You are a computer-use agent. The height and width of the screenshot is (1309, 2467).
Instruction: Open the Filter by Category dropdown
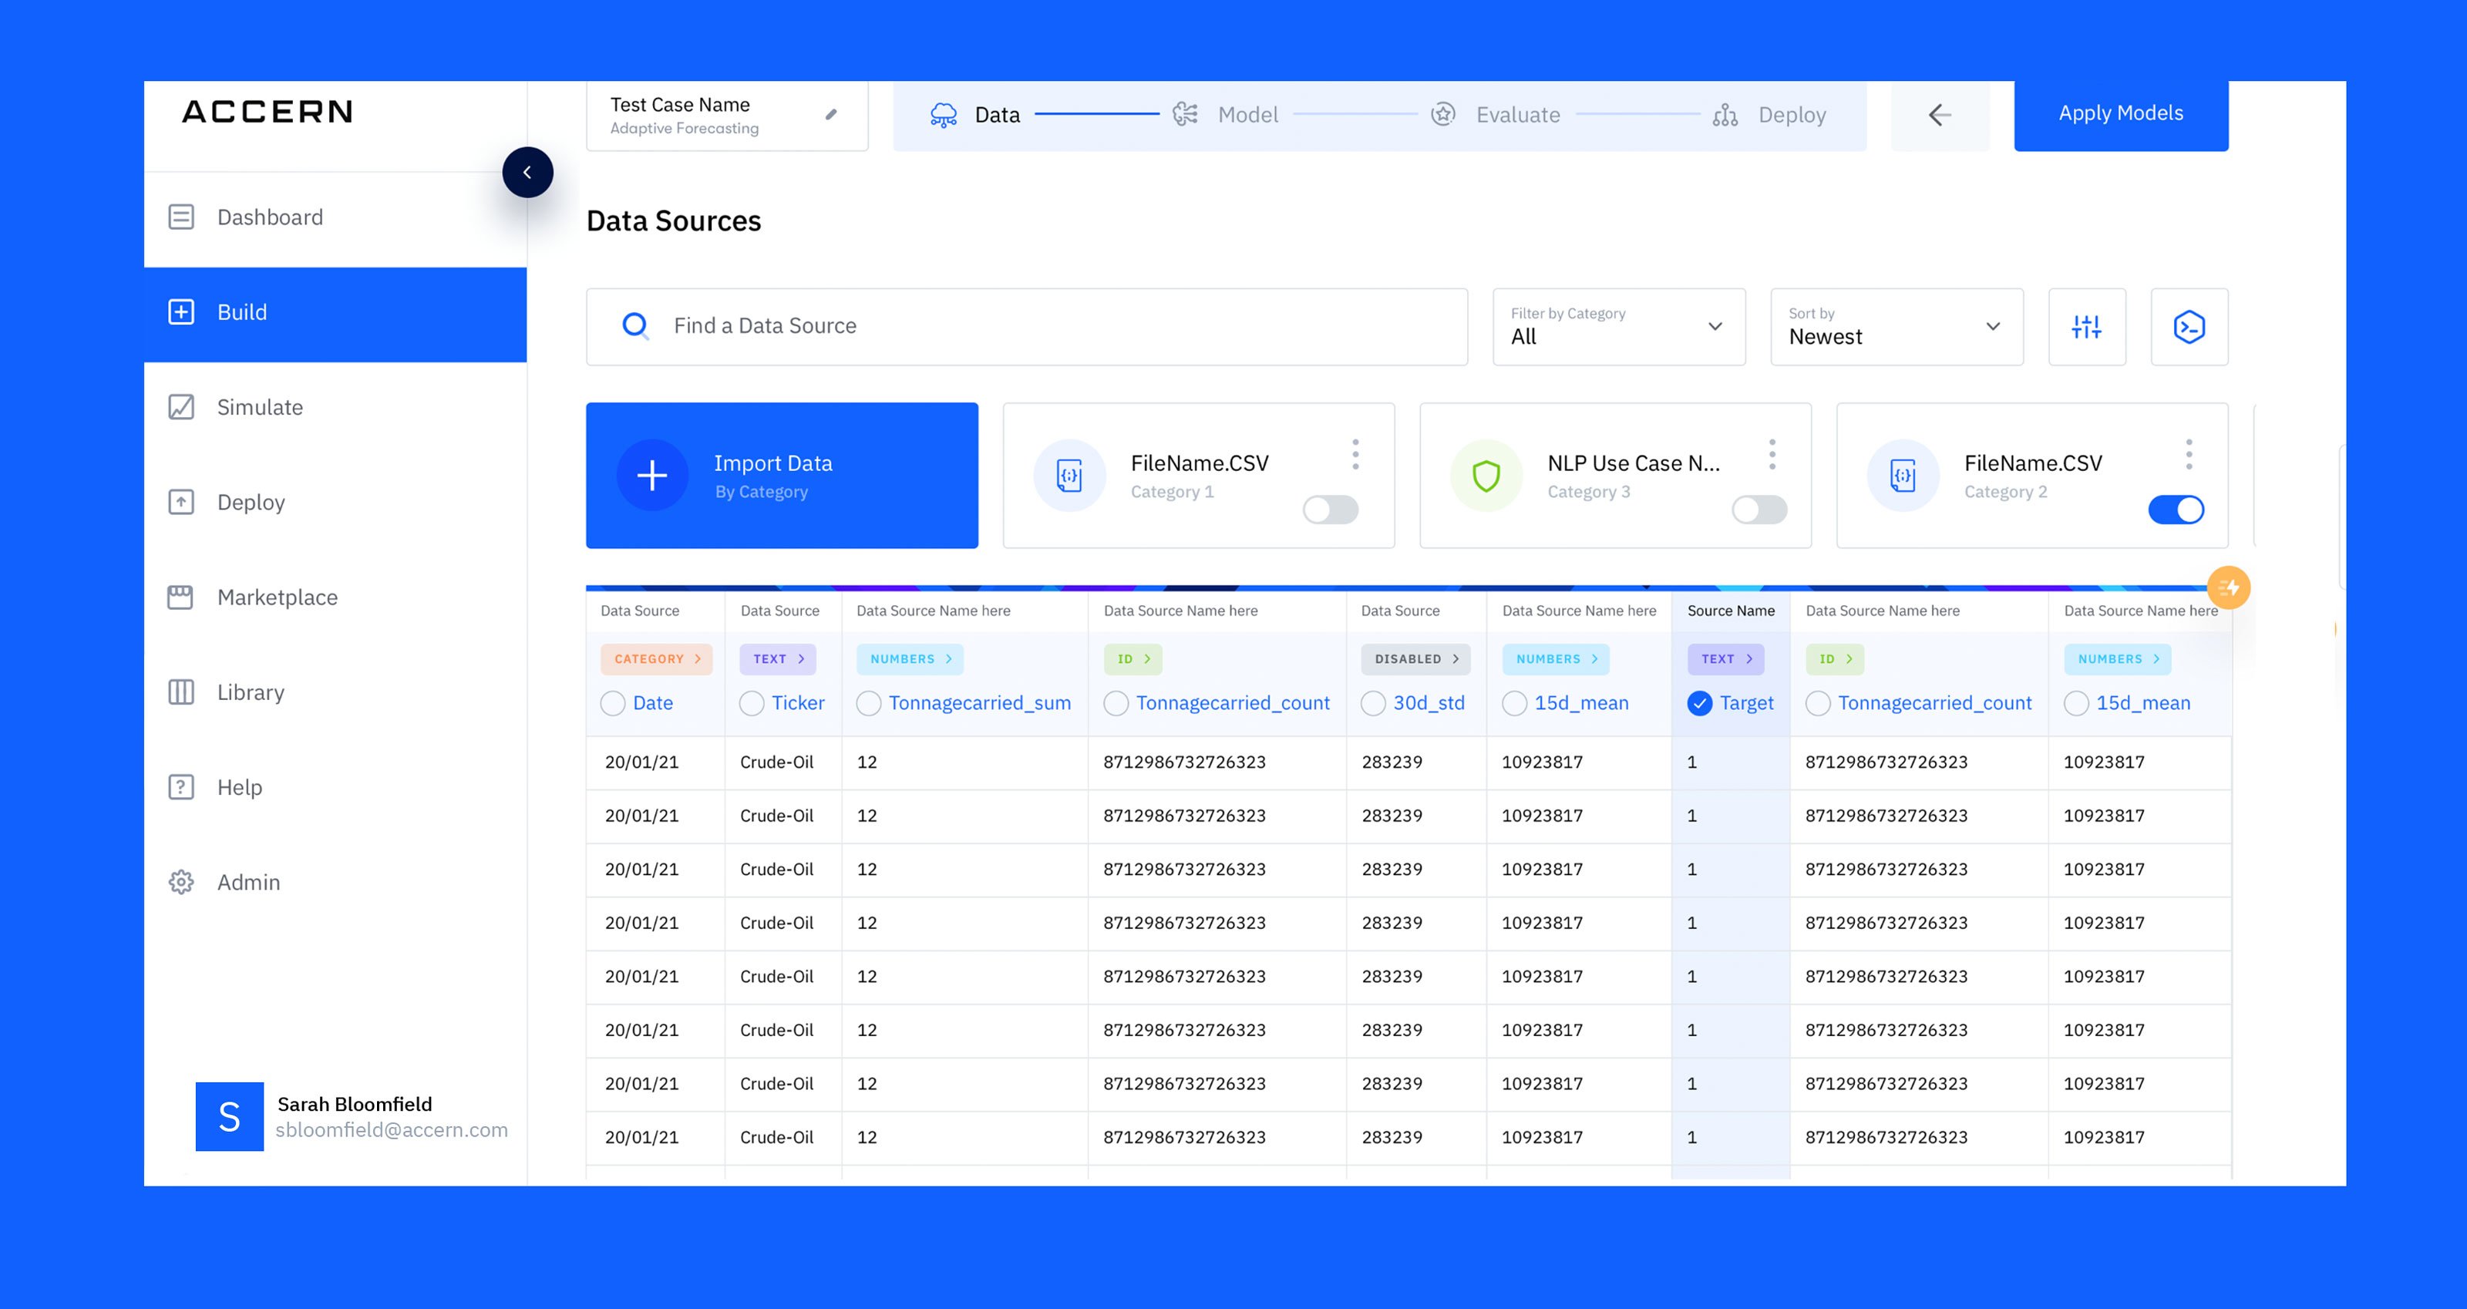1617,327
